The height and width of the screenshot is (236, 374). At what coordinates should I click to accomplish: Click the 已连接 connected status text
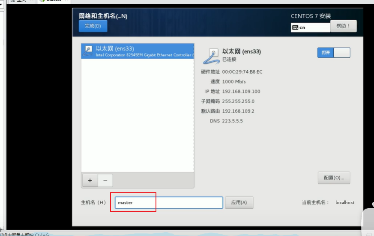(x=229, y=60)
